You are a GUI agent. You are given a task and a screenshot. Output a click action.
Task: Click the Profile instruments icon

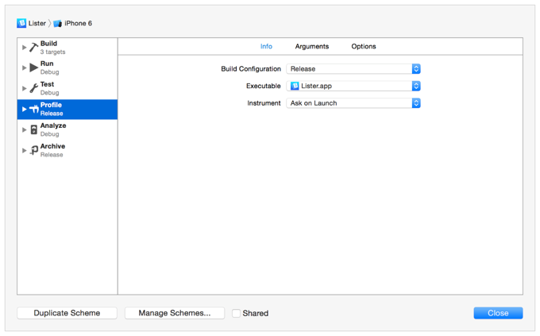(x=33, y=109)
